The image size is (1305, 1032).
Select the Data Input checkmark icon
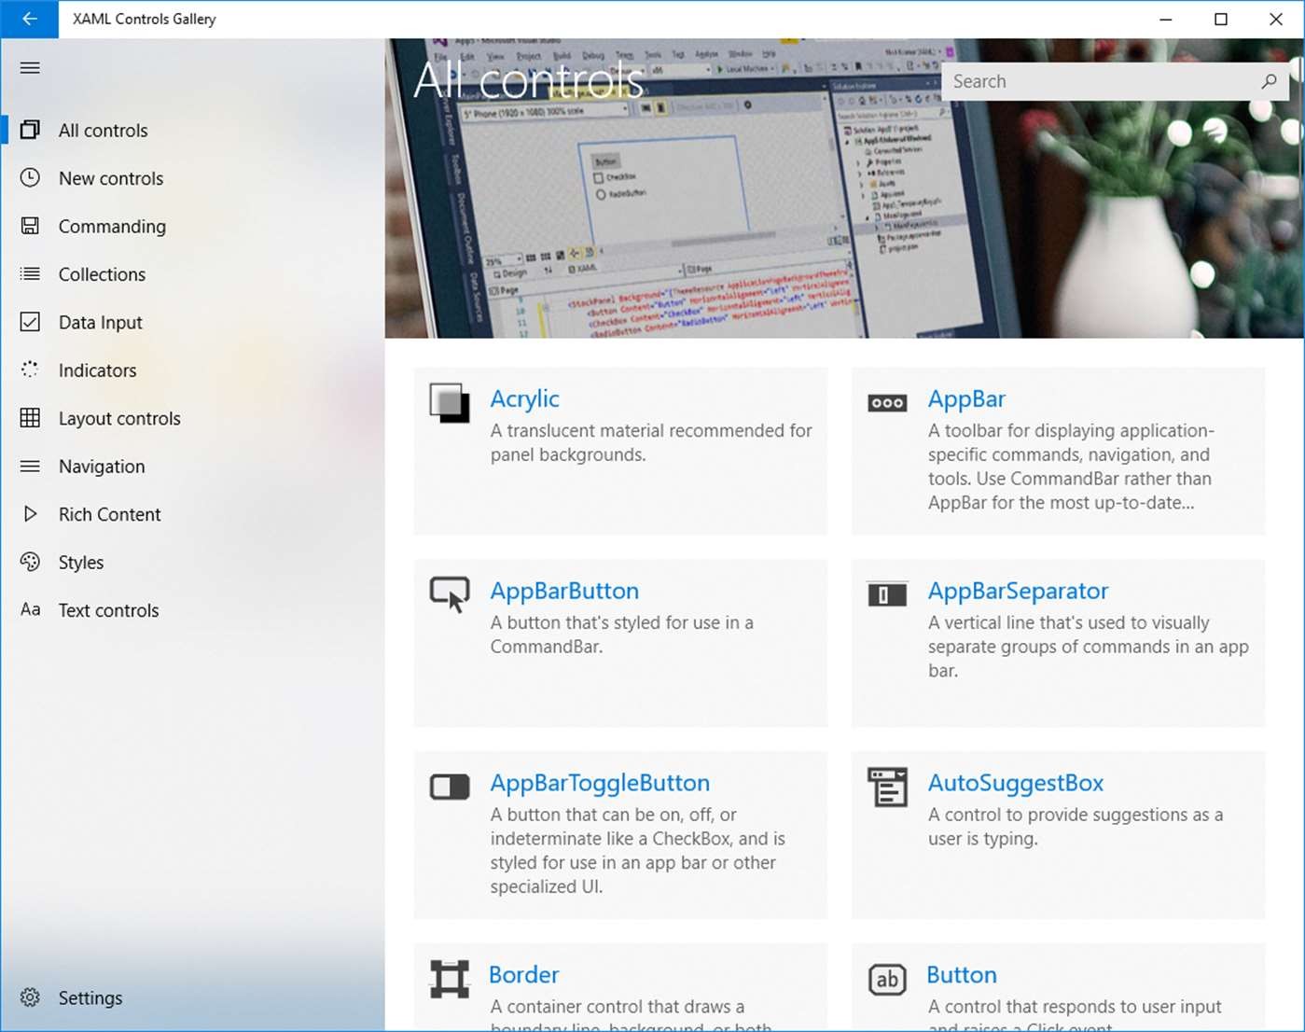coord(30,322)
